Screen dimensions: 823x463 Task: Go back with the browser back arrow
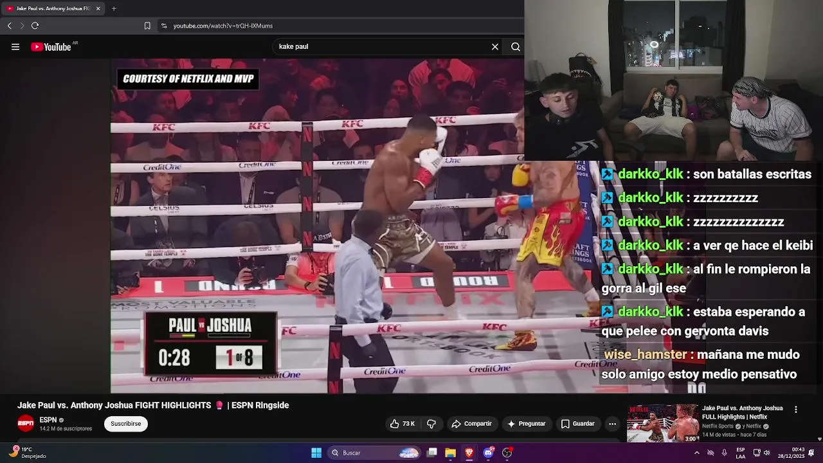[9, 26]
